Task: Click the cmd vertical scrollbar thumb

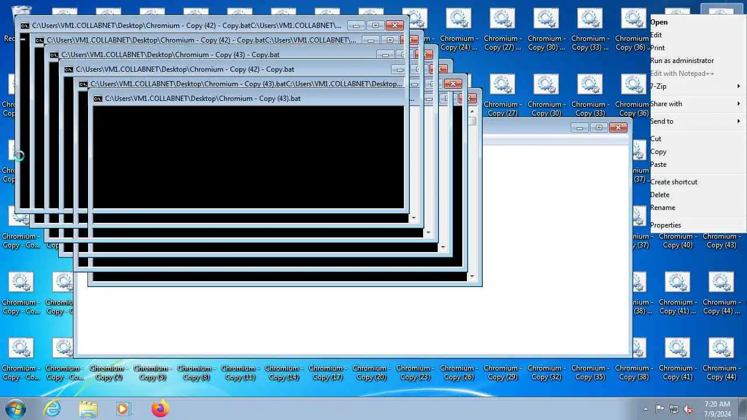Action: (x=472, y=121)
